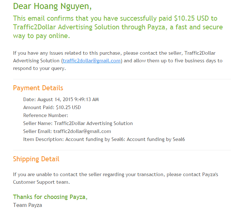
Task: Click the divider line above Shipping Detail
Action: 122,150
